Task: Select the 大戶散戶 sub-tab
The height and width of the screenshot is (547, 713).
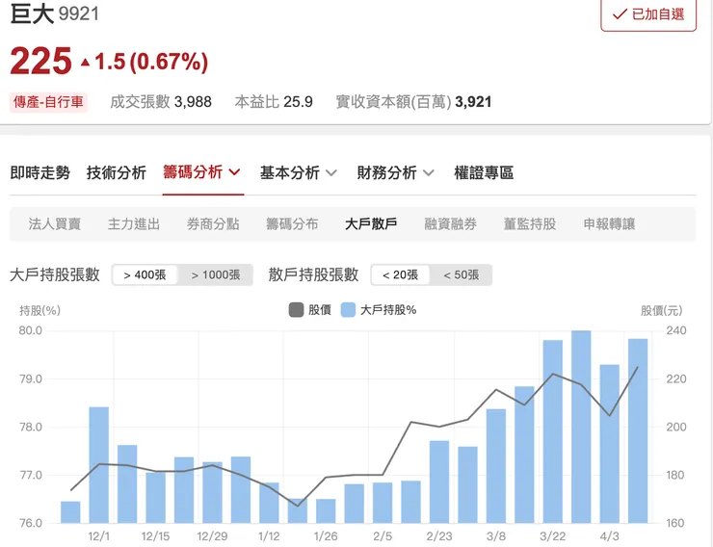Action: [x=371, y=224]
